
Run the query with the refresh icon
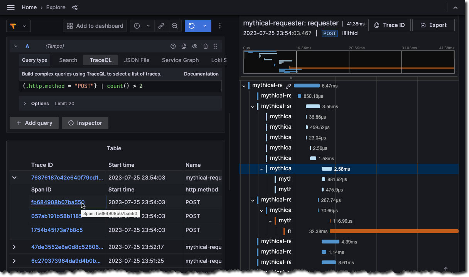point(192,26)
